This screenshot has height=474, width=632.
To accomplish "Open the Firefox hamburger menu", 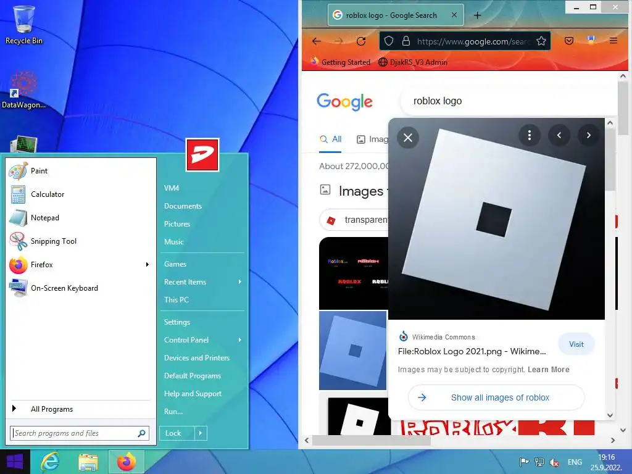I will point(613,41).
